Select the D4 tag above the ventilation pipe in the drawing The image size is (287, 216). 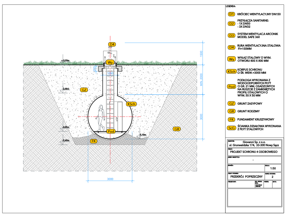112,44
